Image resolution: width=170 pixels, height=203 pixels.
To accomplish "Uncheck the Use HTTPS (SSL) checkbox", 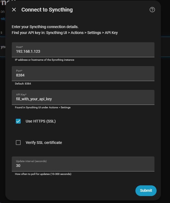I will click(x=18, y=121).
